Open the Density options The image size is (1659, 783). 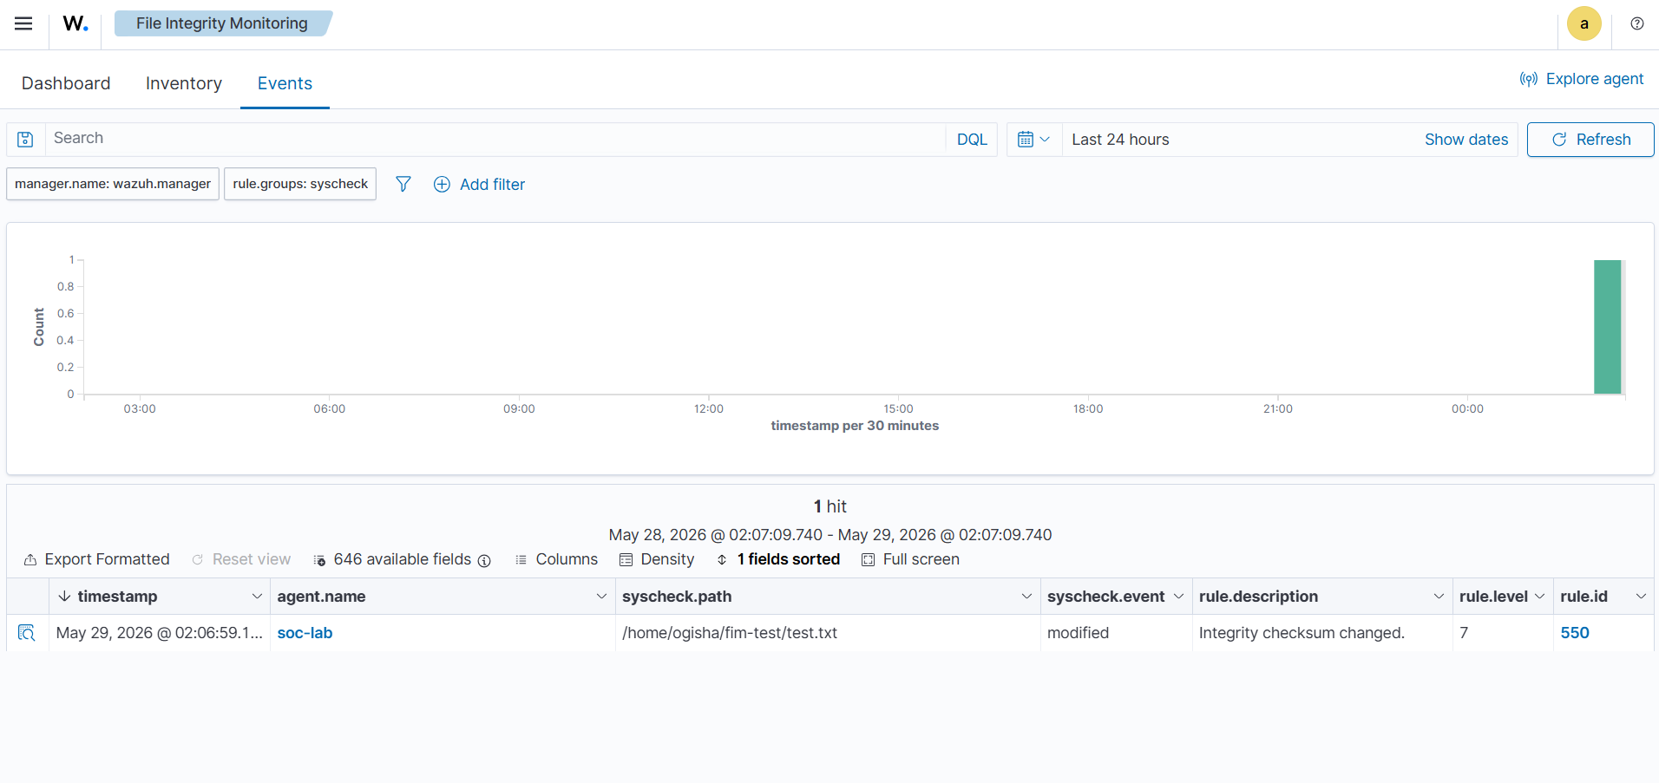pos(657,559)
